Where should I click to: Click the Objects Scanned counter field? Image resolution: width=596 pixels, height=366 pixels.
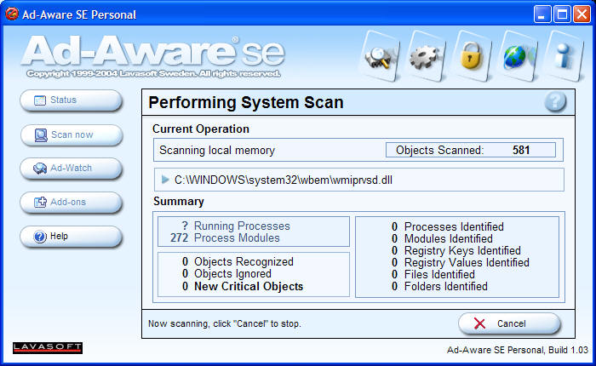point(470,151)
